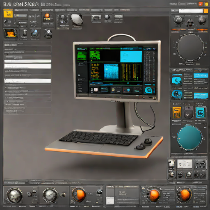Click the leftmost silver knob in bottom panel
The image size is (210, 210).
(x=15, y=196)
